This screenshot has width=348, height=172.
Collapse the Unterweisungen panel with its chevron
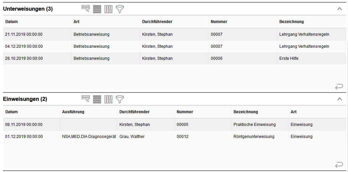tap(340, 9)
